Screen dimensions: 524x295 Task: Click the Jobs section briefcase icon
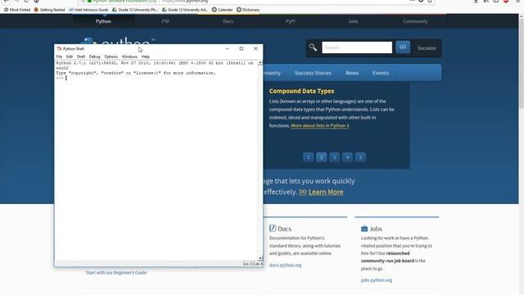(x=364, y=229)
